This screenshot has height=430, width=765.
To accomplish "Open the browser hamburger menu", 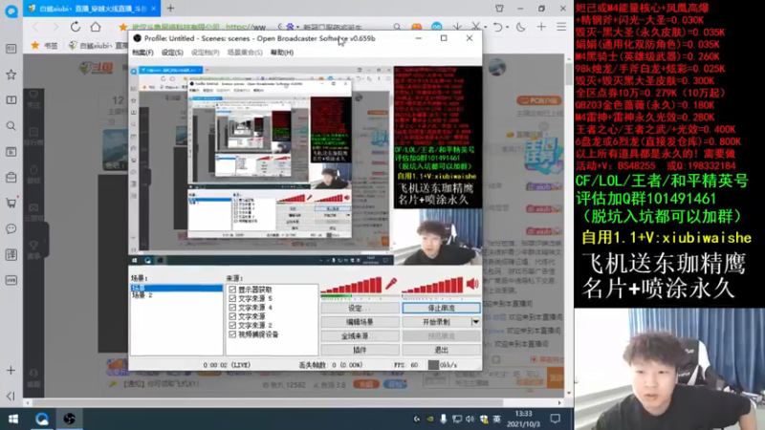I will click(561, 27).
